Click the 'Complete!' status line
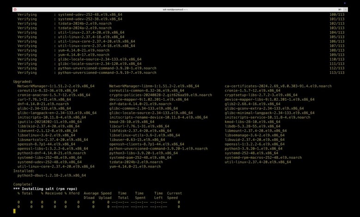 click(x=23, y=184)
